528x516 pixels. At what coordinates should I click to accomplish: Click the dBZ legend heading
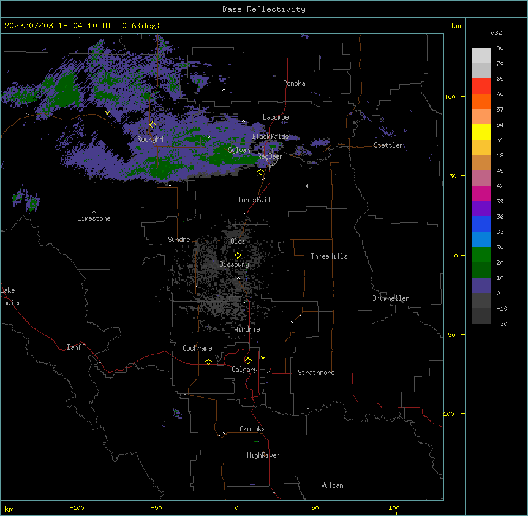tap(496, 33)
